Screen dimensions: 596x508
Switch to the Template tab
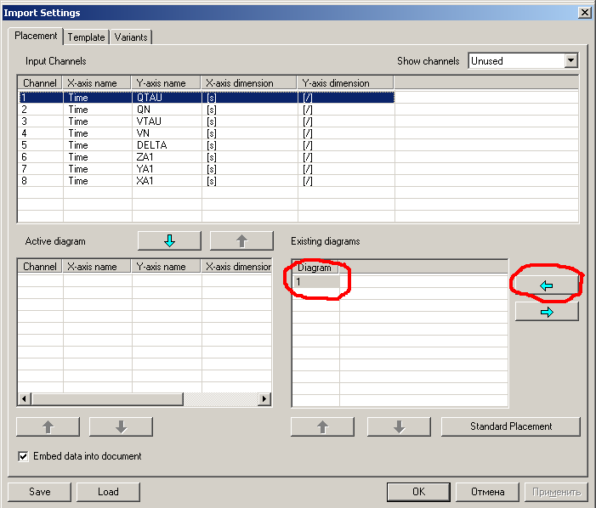coord(86,37)
